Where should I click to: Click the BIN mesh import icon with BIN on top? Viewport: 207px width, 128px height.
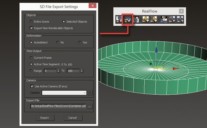164,19
